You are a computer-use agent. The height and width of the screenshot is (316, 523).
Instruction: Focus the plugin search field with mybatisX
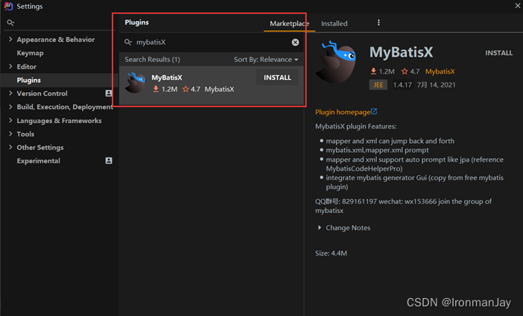(x=212, y=42)
